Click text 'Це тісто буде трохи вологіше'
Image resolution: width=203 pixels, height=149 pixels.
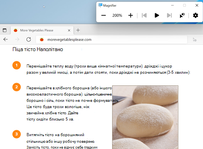click(x=54, y=107)
